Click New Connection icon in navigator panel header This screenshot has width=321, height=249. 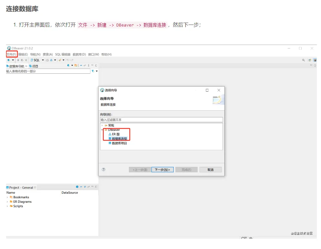click(x=68, y=65)
